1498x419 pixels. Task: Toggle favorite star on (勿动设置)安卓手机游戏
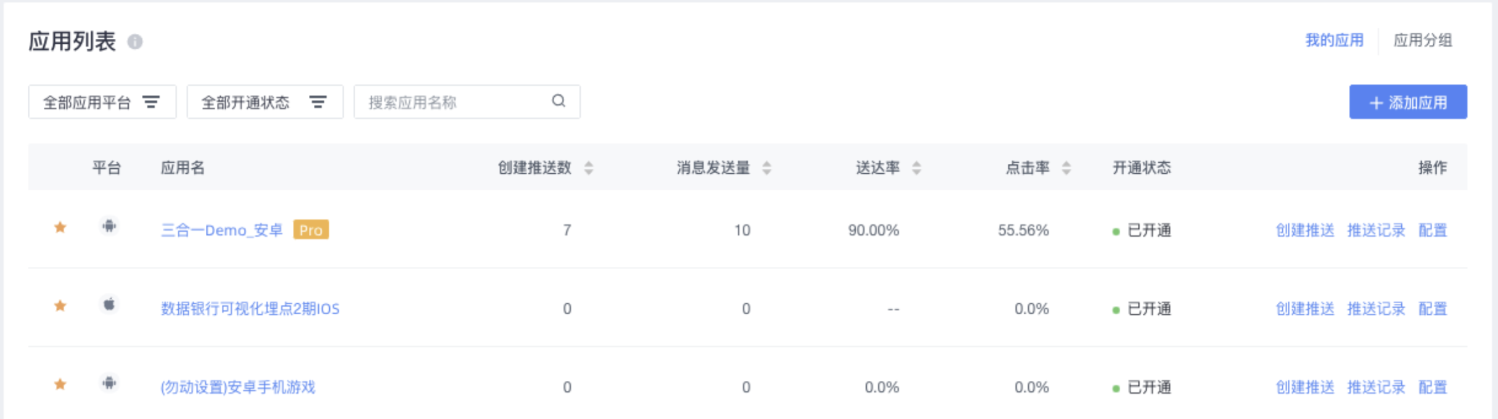[x=60, y=384]
